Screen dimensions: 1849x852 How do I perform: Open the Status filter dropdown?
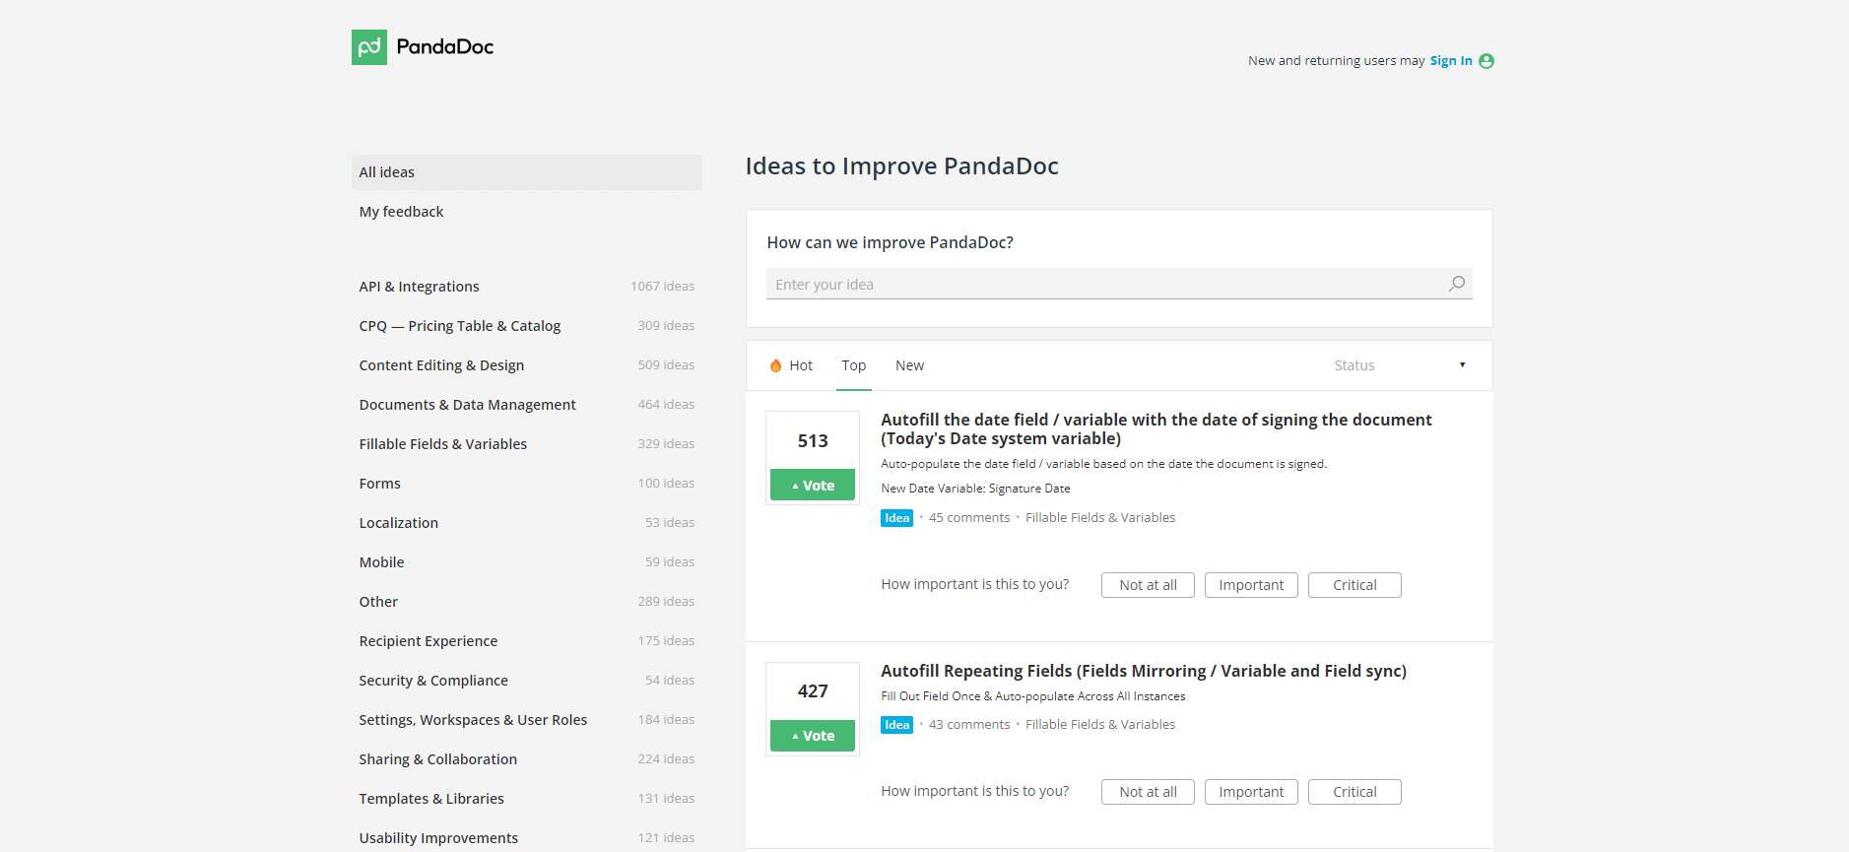pyautogui.click(x=1400, y=365)
